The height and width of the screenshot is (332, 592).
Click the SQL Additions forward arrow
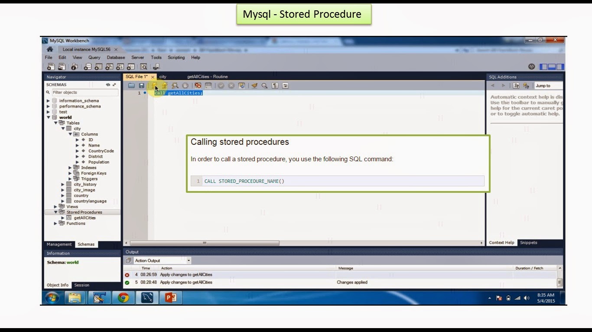point(503,86)
